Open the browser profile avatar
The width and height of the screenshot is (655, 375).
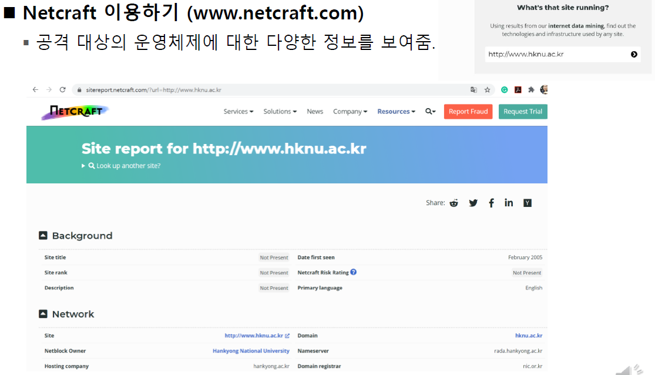pos(544,89)
